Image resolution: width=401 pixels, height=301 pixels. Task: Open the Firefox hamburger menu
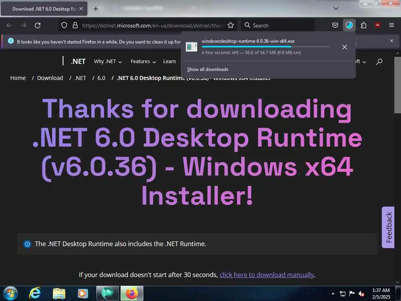(x=391, y=25)
